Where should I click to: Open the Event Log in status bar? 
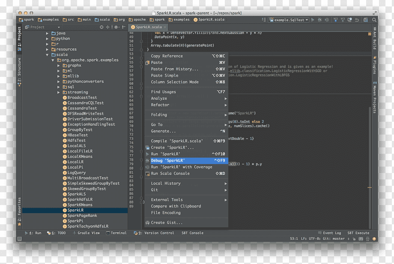[329, 233]
